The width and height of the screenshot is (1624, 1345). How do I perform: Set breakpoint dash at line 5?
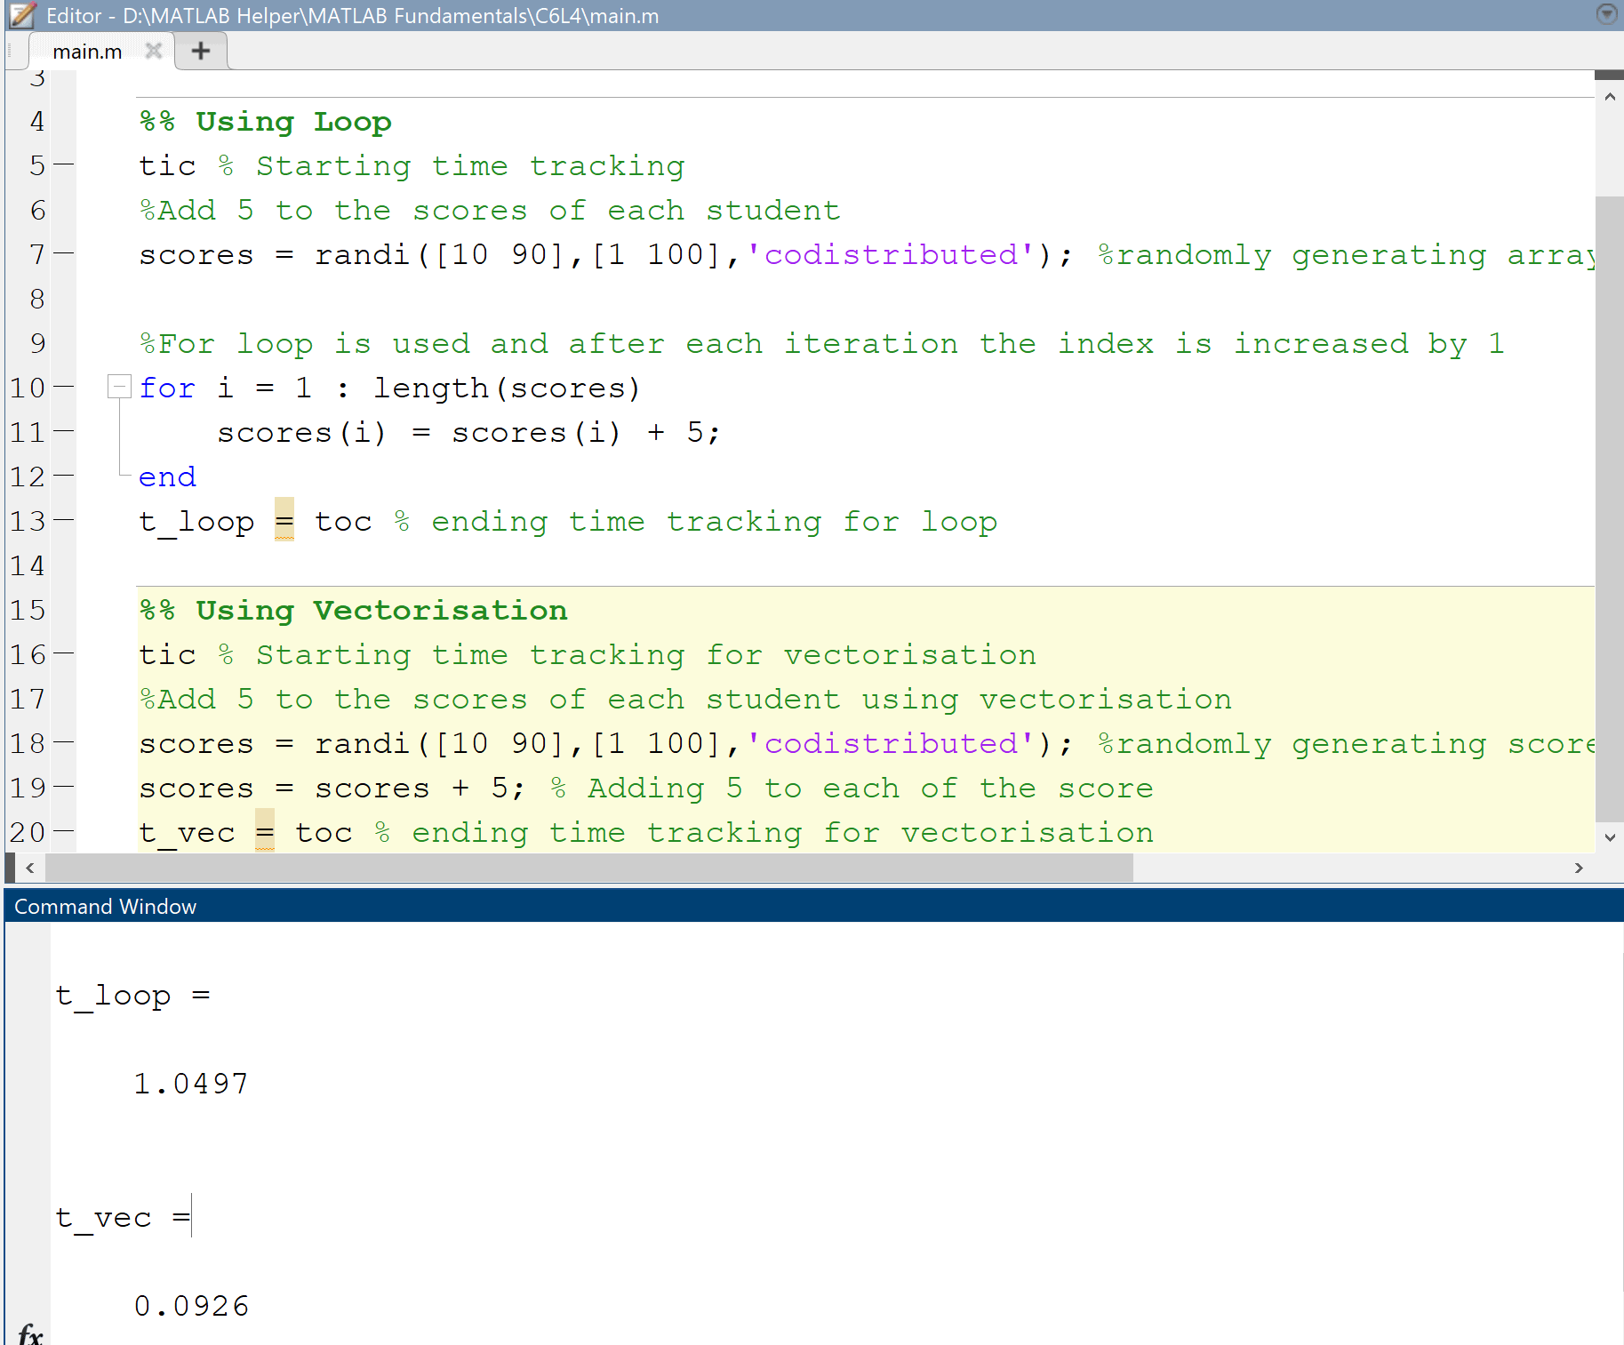pyautogui.click(x=64, y=164)
